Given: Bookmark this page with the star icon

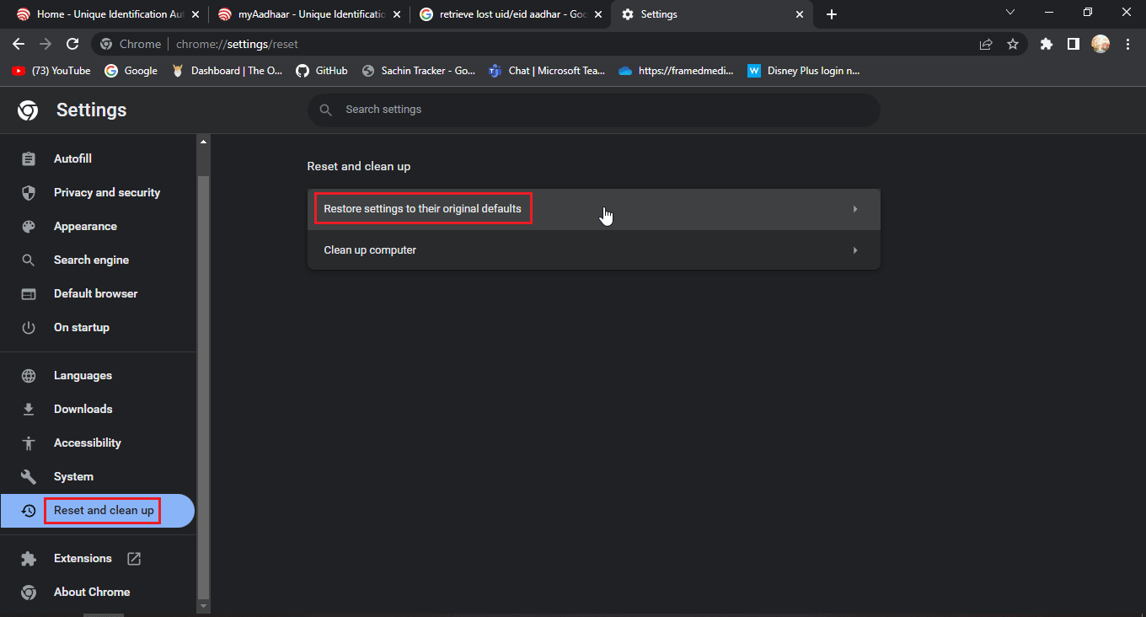Looking at the screenshot, I should tap(1013, 45).
